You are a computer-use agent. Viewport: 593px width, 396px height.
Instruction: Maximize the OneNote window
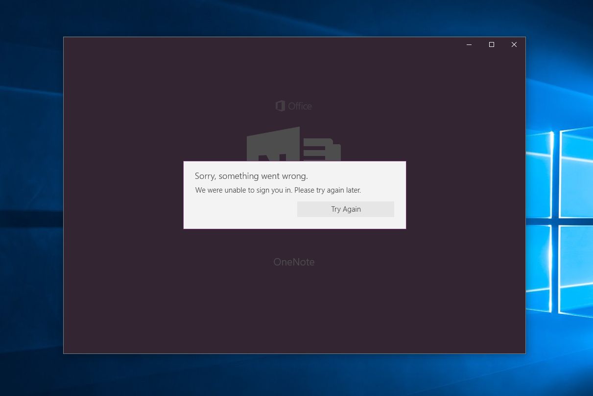click(x=492, y=44)
